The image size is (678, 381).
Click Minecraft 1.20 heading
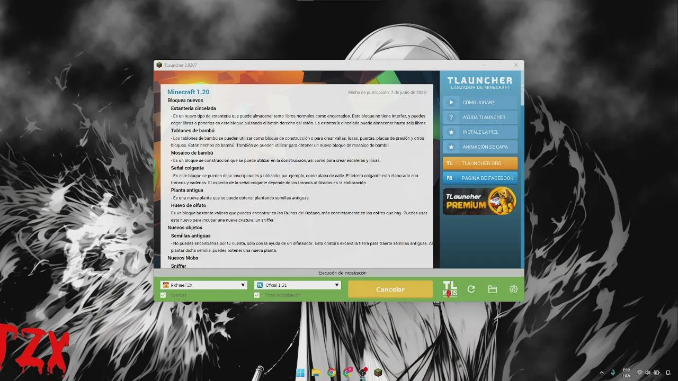coord(189,92)
